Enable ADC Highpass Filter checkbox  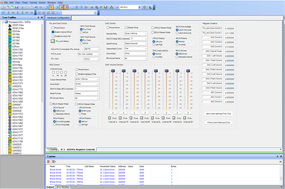click(77, 74)
